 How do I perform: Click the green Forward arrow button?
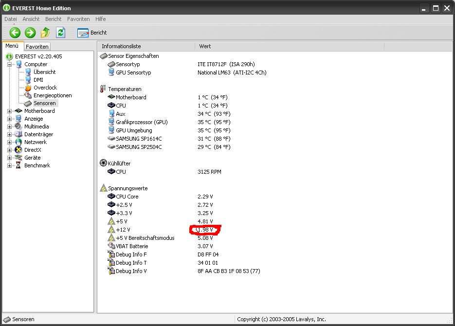[x=30, y=33]
